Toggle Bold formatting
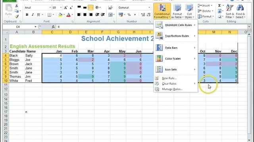 pyautogui.click(x=27, y=15)
